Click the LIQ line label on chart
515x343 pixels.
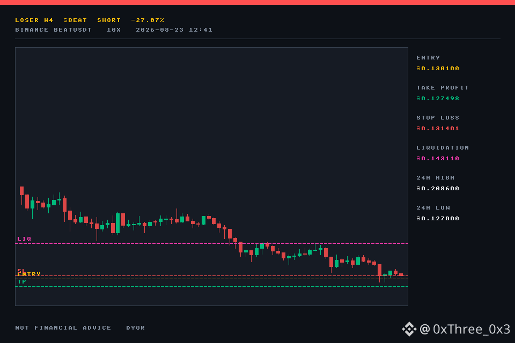[24, 238]
